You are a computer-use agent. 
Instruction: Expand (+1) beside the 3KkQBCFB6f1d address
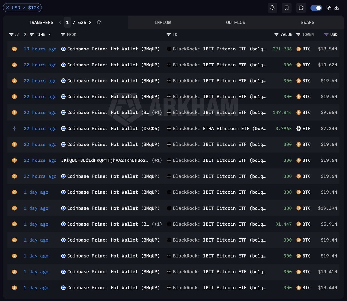coord(157,160)
